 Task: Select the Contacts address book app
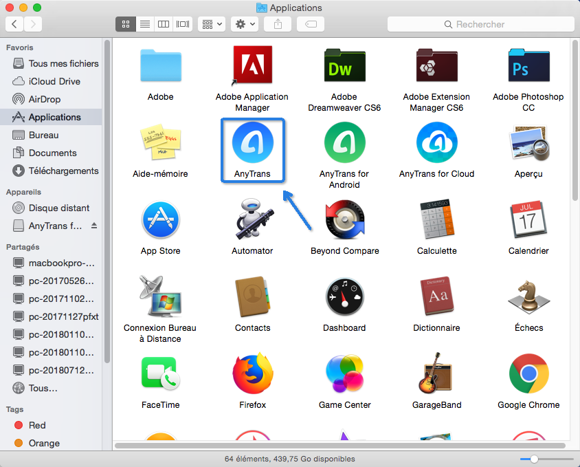click(x=253, y=296)
